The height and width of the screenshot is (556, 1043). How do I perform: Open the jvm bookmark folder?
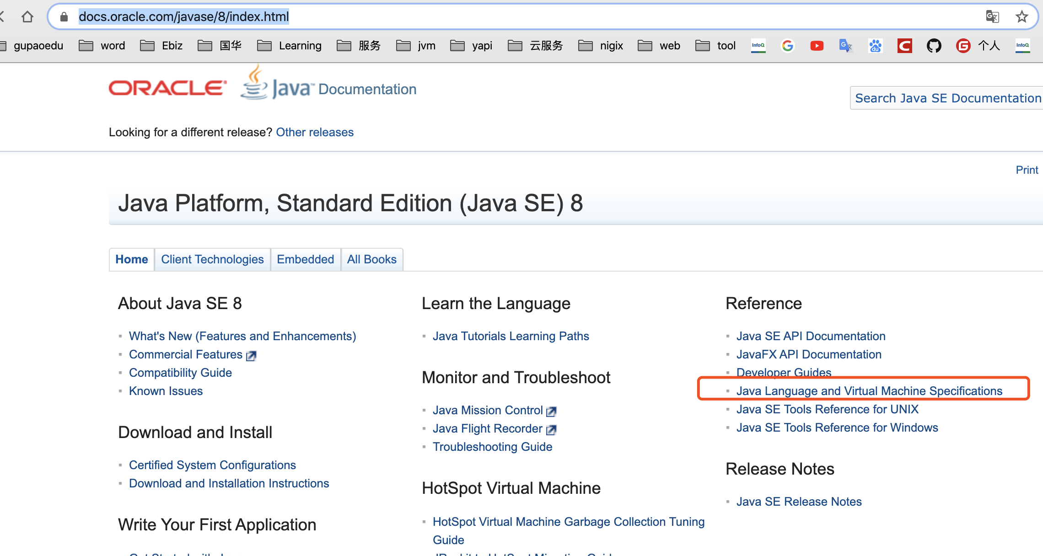[416, 46]
